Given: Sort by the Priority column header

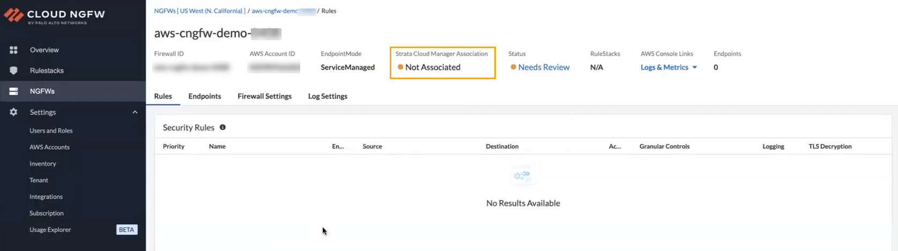Looking at the screenshot, I should 174,146.
